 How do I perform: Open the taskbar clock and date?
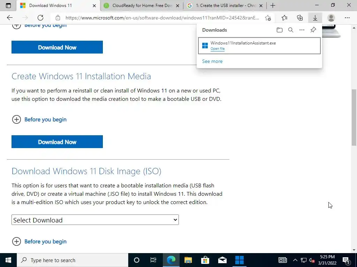pos(327,260)
